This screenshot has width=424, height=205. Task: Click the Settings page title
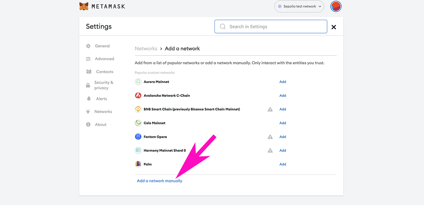[99, 27]
